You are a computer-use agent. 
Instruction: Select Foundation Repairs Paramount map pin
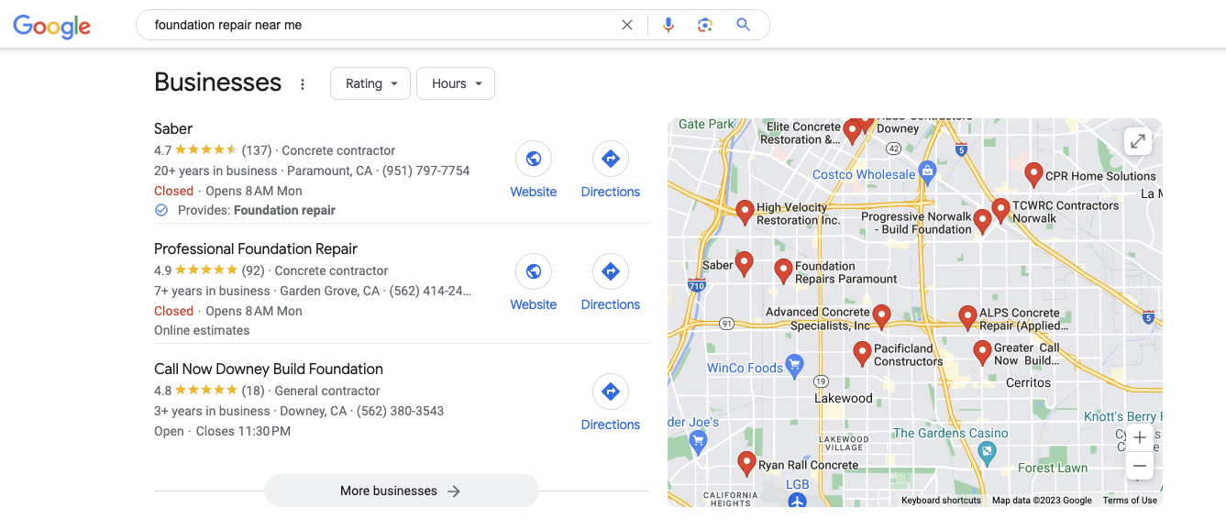pyautogui.click(x=783, y=271)
